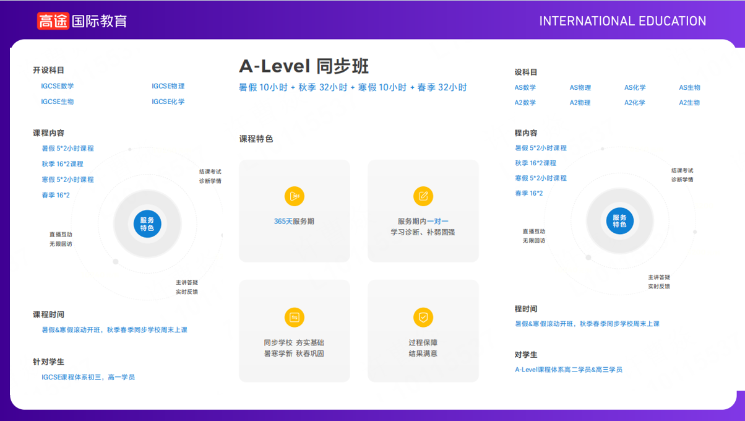Click the blue 服务特色 circle near AS subjects
Screen dimensions: 745x421
pos(619,221)
